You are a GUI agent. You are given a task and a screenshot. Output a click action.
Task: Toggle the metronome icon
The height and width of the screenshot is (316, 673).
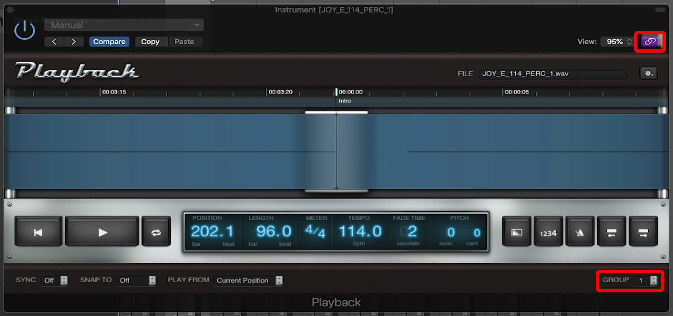580,231
